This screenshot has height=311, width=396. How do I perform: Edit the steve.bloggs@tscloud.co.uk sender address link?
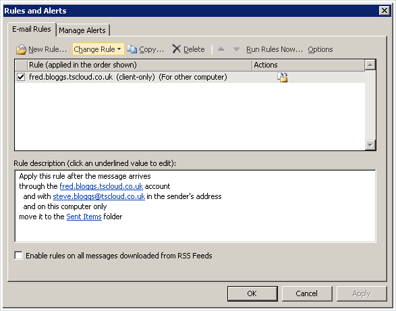[x=99, y=196]
